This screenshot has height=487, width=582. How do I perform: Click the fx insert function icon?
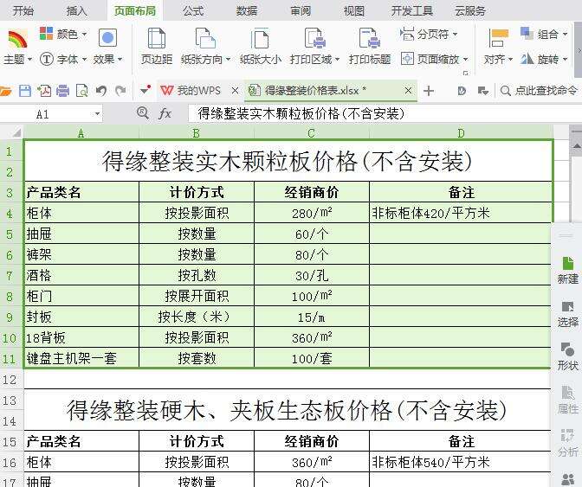[x=165, y=113]
